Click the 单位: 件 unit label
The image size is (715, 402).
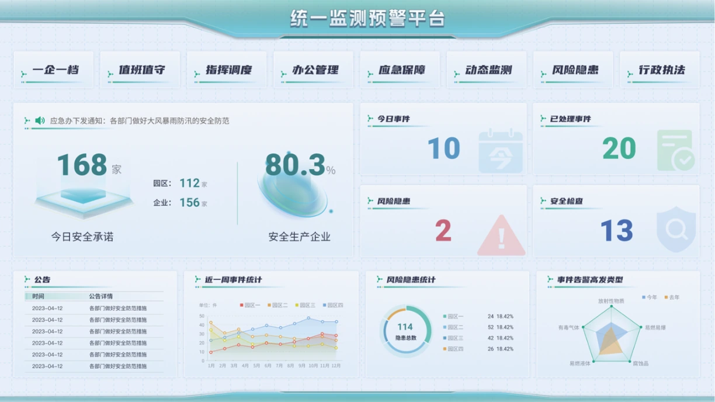(x=207, y=305)
